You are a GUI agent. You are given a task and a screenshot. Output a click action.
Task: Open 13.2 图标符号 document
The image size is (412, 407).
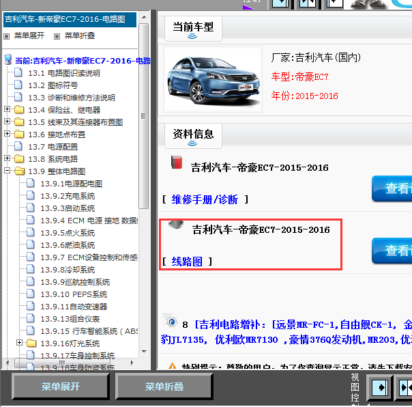(x=53, y=85)
